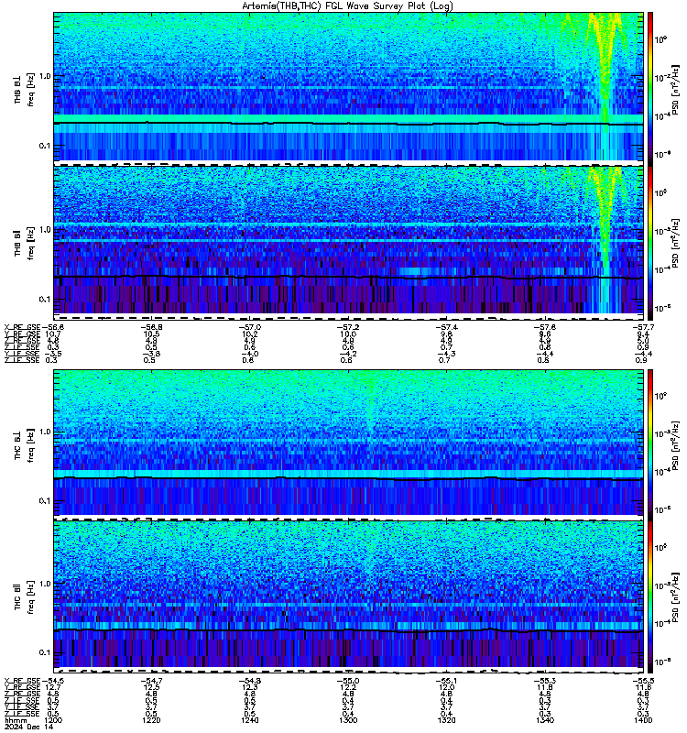This screenshot has height=733, width=687.
Task: Click the 1400 time tick label
Action: pyautogui.click(x=643, y=720)
